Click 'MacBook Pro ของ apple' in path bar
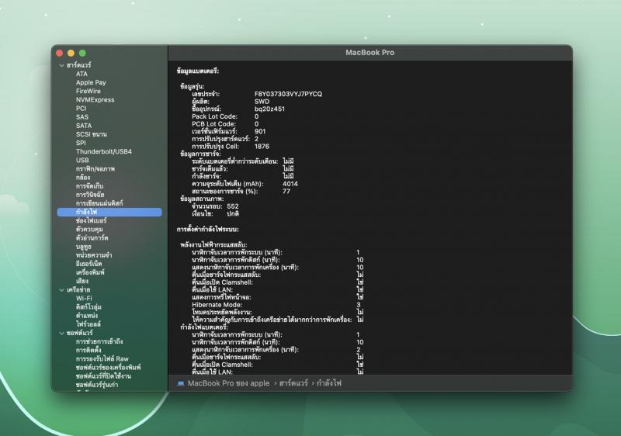 (x=228, y=383)
